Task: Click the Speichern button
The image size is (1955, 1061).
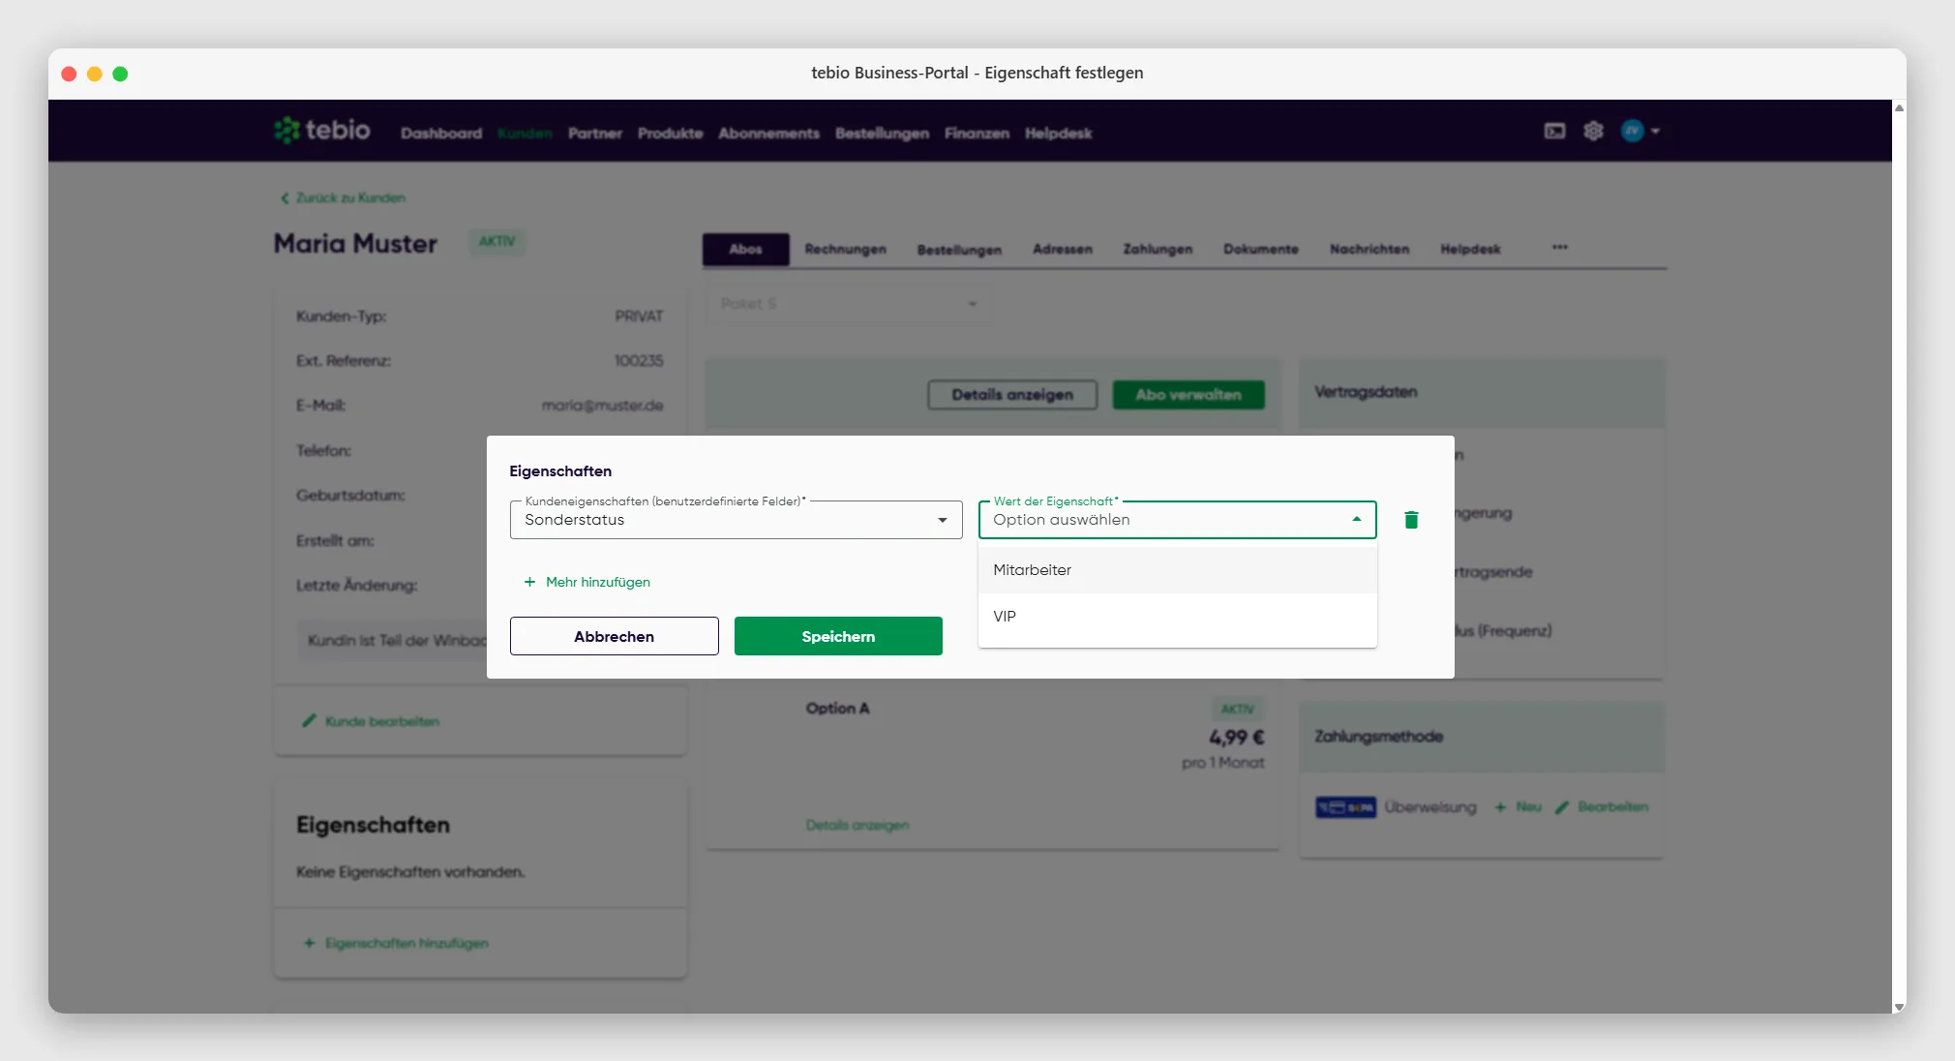Action: point(838,636)
